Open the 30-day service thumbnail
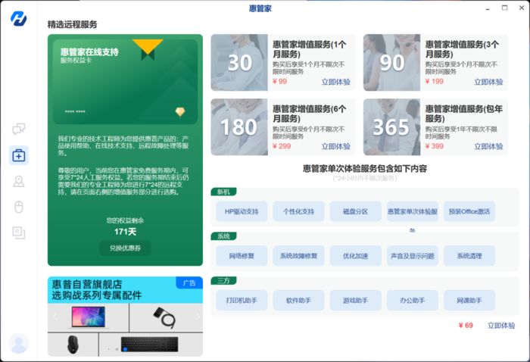Image resolution: width=530 pixels, height=362 pixels. (x=239, y=63)
